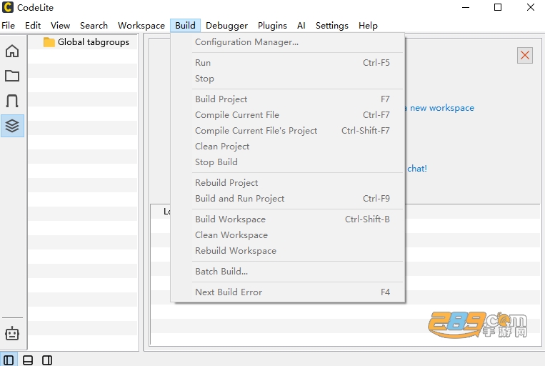Toggle the right sidebar pane layout icon
The height and width of the screenshot is (366, 545).
pos(47,360)
